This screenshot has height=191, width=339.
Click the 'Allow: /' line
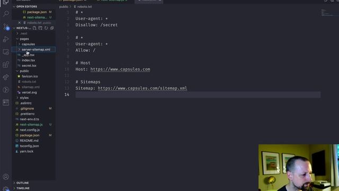point(85,50)
